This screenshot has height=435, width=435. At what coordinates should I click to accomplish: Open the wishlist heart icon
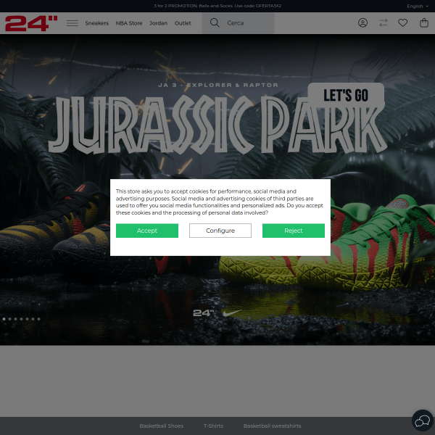click(x=403, y=22)
